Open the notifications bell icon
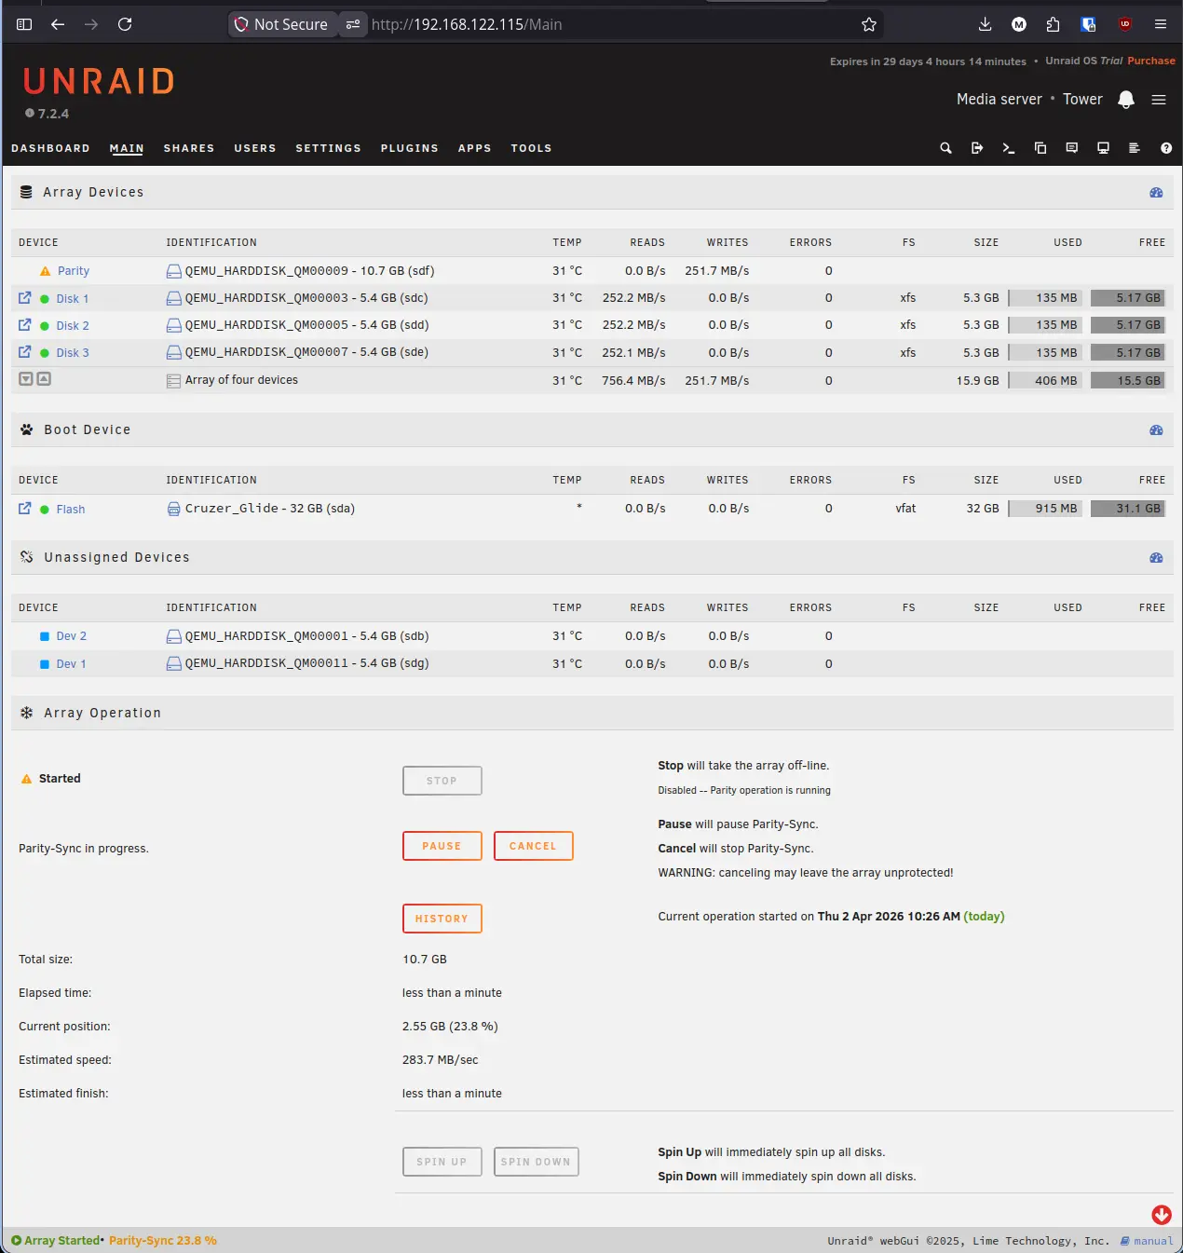Image resolution: width=1183 pixels, height=1253 pixels. point(1126,100)
